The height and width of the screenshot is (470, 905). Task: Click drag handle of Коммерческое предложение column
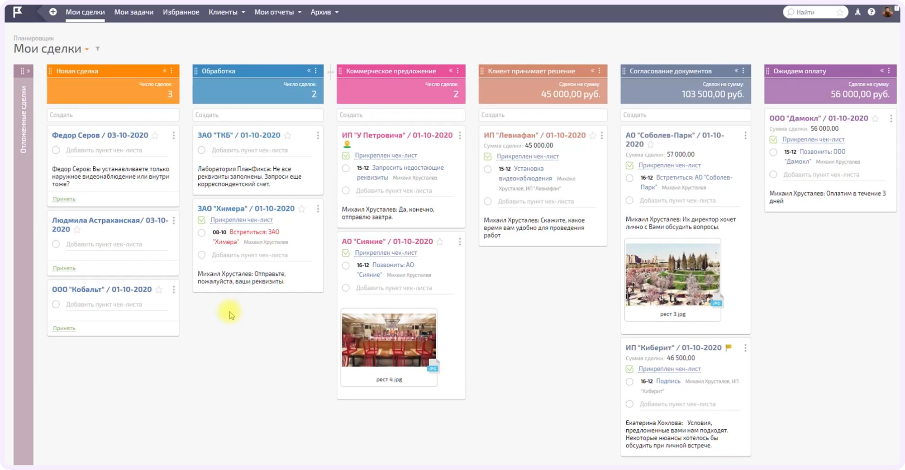point(340,71)
